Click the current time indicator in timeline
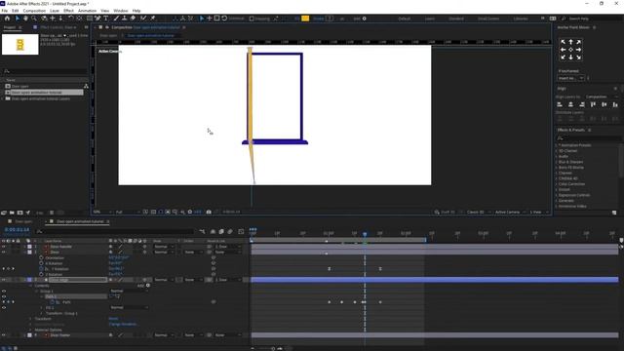 365,234
